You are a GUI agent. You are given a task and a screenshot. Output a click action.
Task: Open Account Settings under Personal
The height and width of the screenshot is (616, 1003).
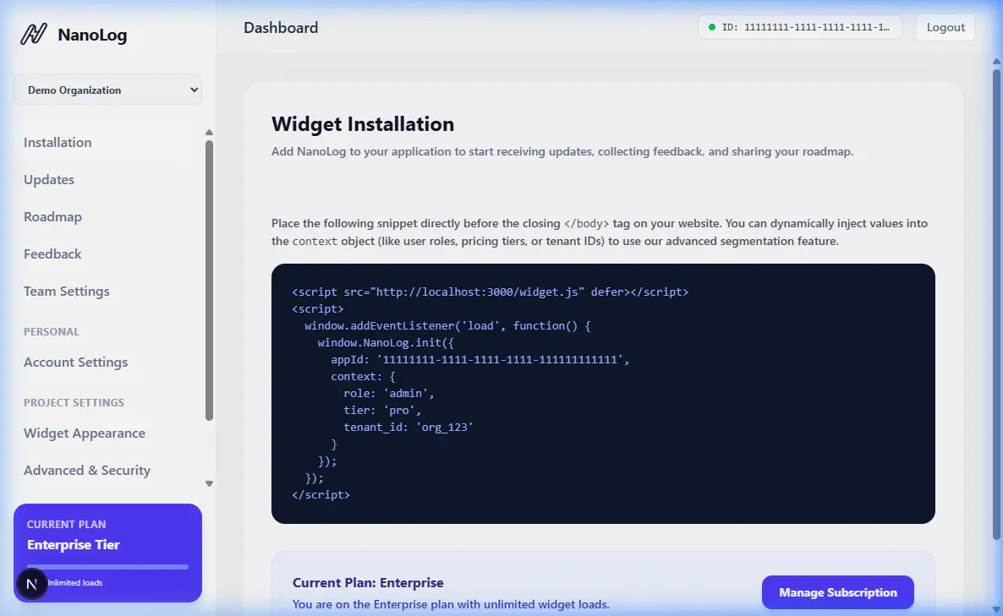click(76, 363)
